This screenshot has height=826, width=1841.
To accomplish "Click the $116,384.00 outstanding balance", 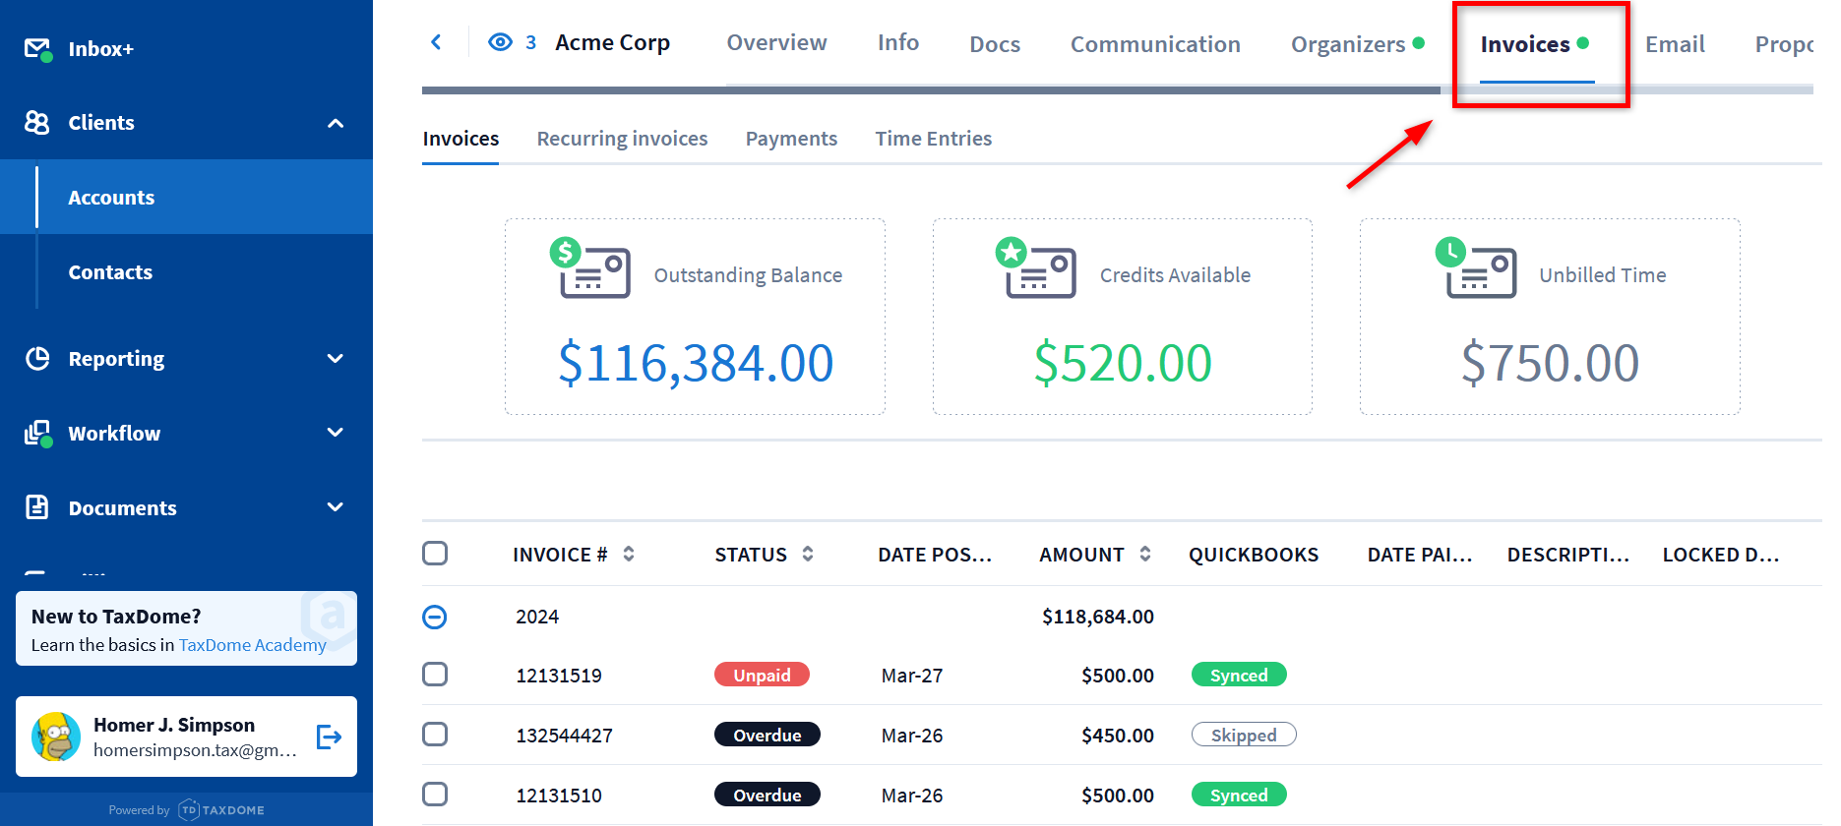I will pos(696,363).
